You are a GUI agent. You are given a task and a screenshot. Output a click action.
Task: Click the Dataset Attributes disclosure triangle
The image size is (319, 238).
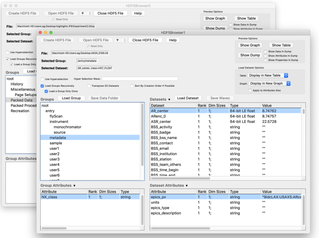pos(187,186)
